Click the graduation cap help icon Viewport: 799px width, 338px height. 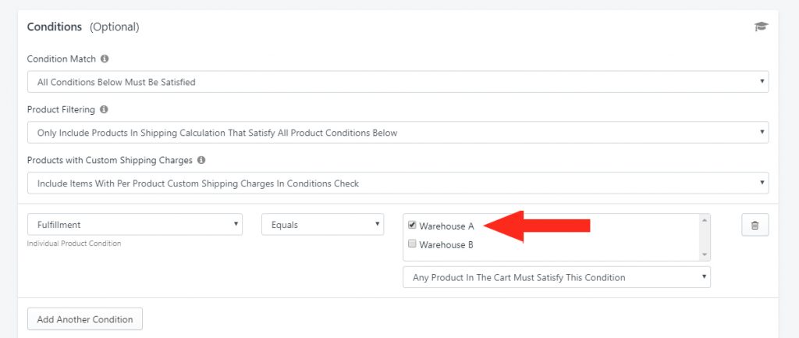[x=761, y=27]
